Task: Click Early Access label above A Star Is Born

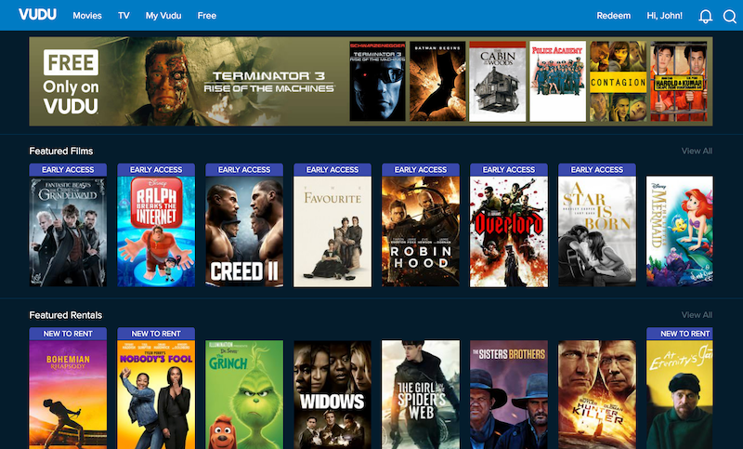Action: tap(597, 170)
